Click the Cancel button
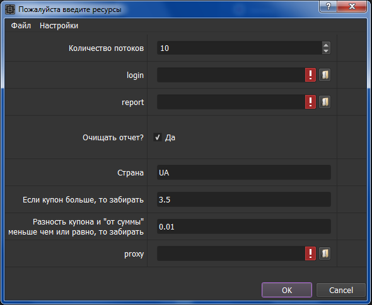 (341, 290)
